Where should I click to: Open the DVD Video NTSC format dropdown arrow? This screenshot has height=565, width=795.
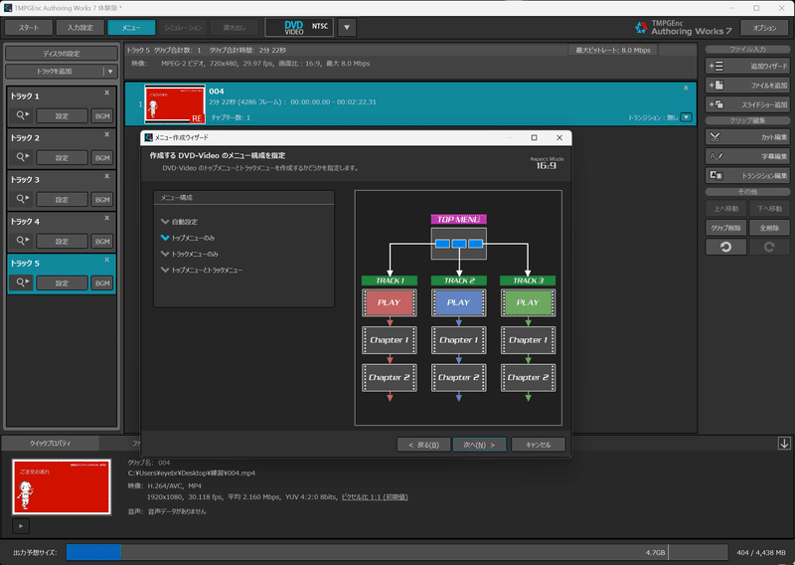(347, 28)
